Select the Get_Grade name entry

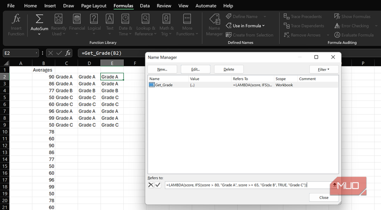pos(164,85)
